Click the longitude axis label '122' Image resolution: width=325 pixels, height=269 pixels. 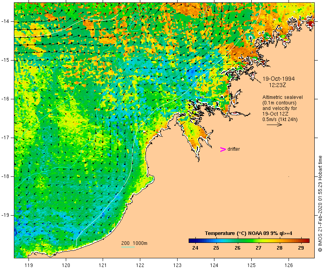click(x=140, y=265)
